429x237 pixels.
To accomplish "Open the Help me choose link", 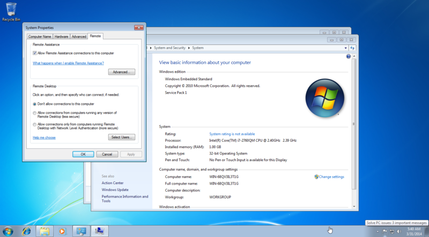I will (x=44, y=137).
